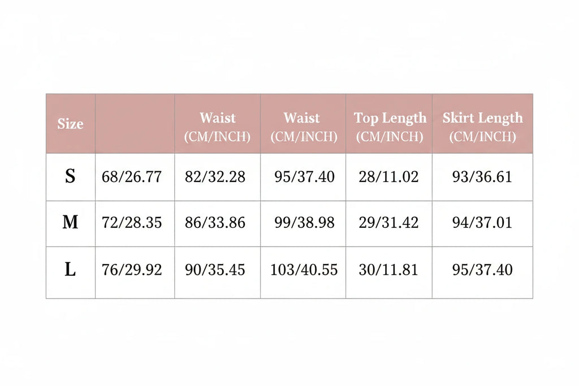Select the M size row label

(71, 224)
